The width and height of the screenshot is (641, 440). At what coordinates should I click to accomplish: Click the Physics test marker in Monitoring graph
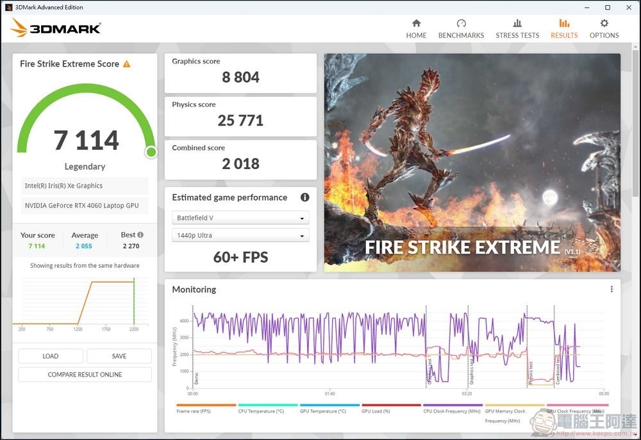click(531, 373)
